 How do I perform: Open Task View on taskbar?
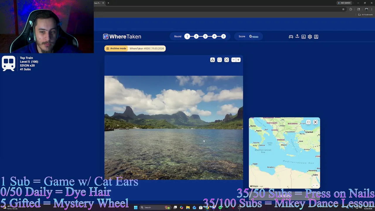click(175, 207)
